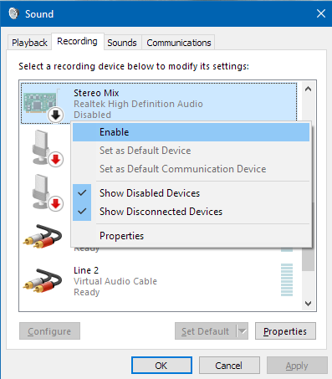Click the first disabled microphone icon

42,147
